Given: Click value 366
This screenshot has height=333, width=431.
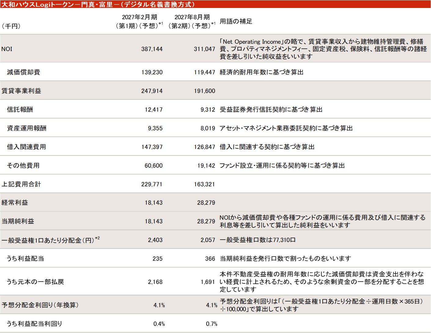Looking at the screenshot, I should click(x=210, y=259).
